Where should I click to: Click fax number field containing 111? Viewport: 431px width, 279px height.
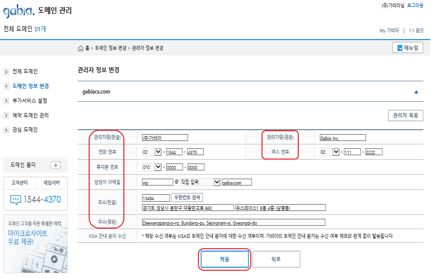point(352,152)
